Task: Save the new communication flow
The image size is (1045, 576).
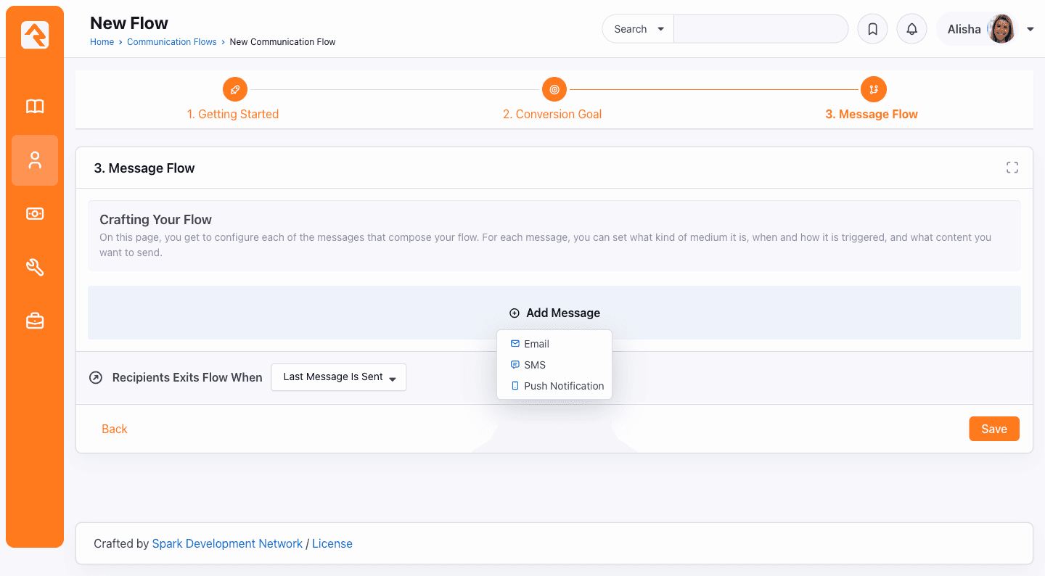Action: point(993,429)
